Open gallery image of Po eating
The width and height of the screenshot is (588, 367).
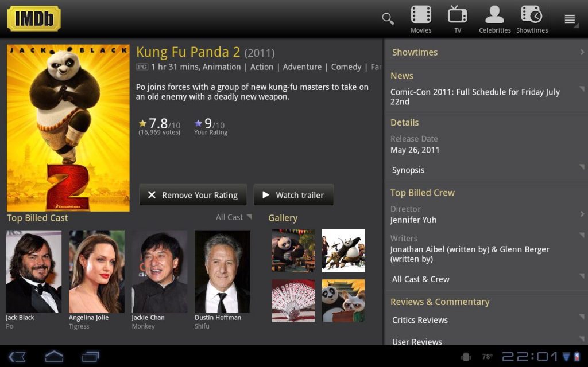point(293,251)
